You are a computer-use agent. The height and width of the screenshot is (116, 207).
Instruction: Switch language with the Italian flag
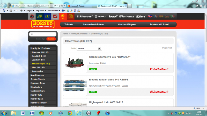pos(173,16)
